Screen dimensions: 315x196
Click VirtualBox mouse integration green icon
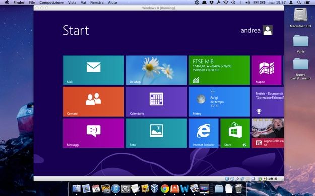[x=260, y=179]
